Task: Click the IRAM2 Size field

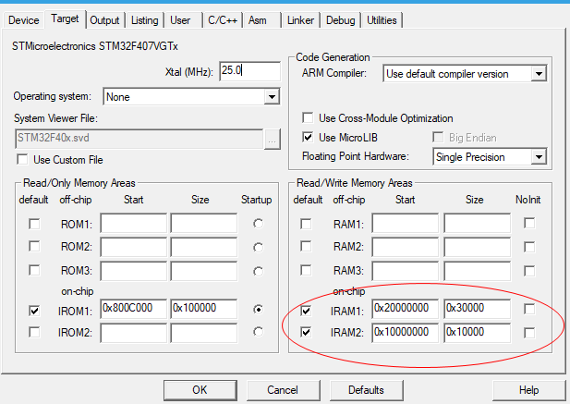Action: pos(477,333)
